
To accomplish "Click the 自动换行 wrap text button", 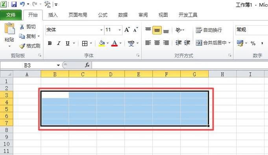I will (x=209, y=30).
